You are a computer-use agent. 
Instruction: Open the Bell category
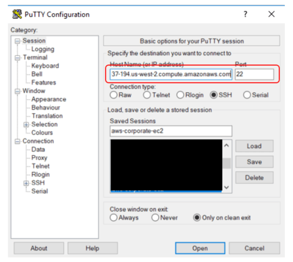(37, 74)
